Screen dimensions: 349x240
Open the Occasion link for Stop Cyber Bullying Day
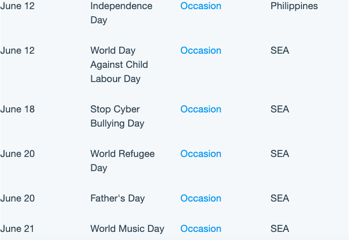pyautogui.click(x=201, y=109)
